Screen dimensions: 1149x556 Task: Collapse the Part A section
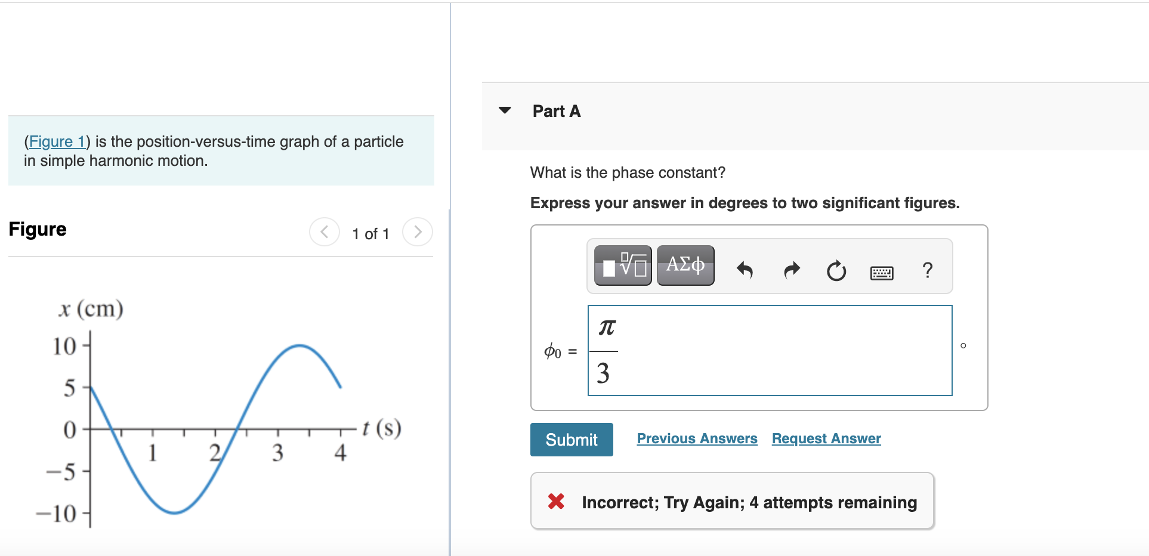coord(505,110)
